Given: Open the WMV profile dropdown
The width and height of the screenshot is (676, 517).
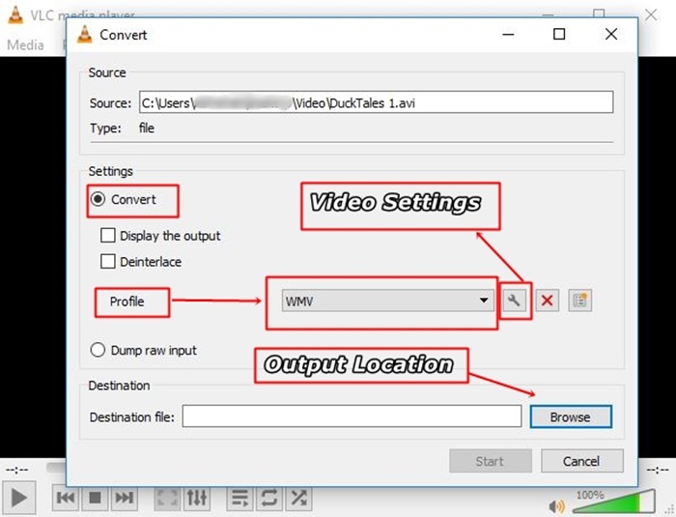Looking at the screenshot, I should [387, 301].
